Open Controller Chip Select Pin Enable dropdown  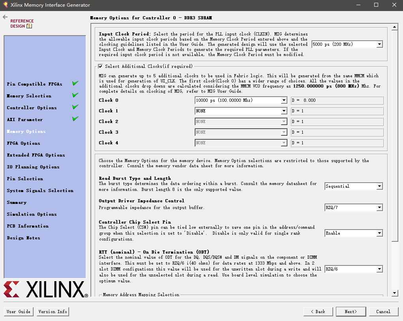pos(354,233)
